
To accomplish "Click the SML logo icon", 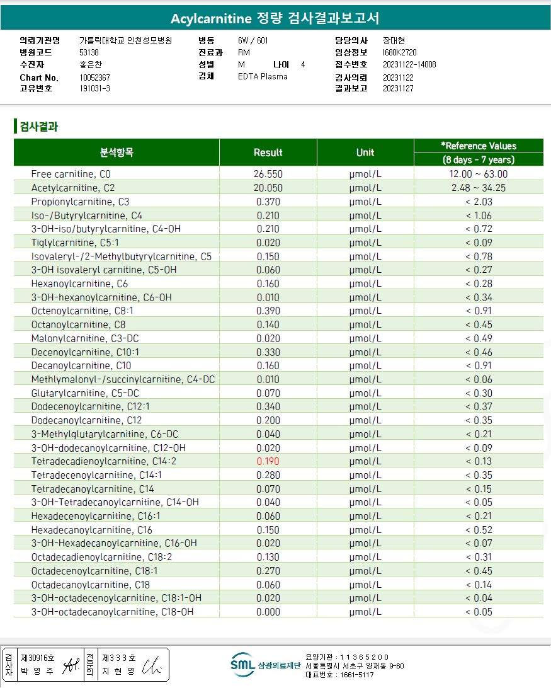I will click(x=242, y=665).
